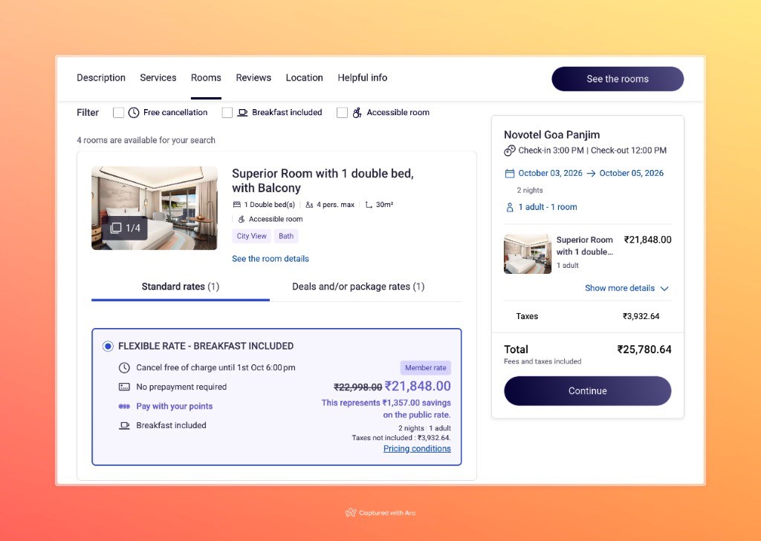Click the calendar icon beside October 03, 2026
This screenshot has height=541, width=761.
click(510, 174)
